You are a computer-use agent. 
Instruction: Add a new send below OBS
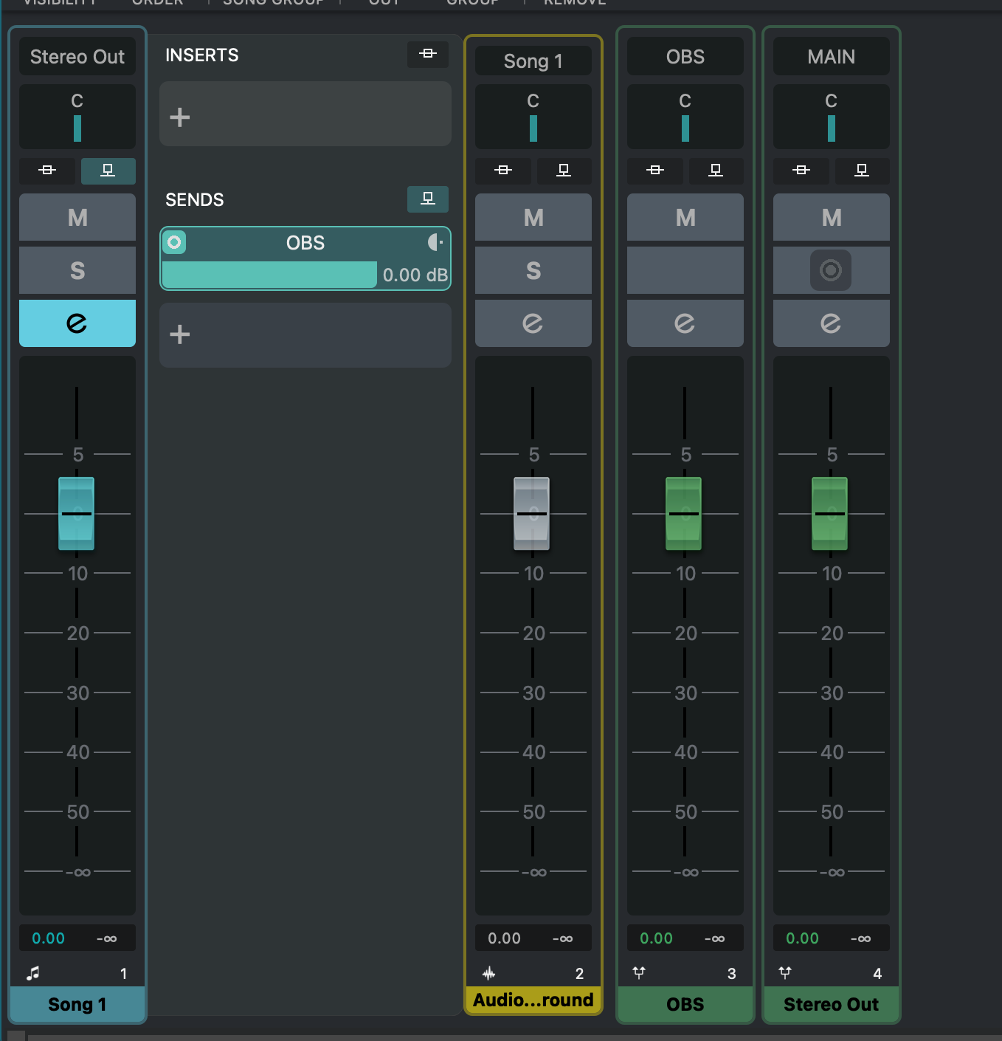[x=305, y=334]
